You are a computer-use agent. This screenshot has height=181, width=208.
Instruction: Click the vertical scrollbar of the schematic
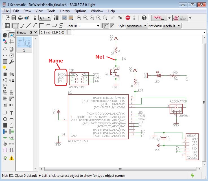coord(204,102)
